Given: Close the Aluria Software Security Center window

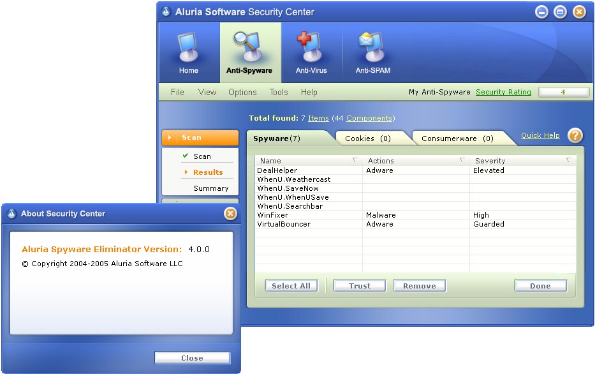Looking at the screenshot, I should pos(579,12).
